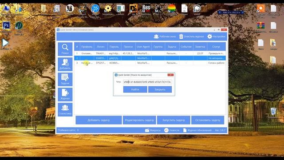284x160 pixels.
Task: Select the '796401...' login cell in row 1
Action: (x=101, y=53)
